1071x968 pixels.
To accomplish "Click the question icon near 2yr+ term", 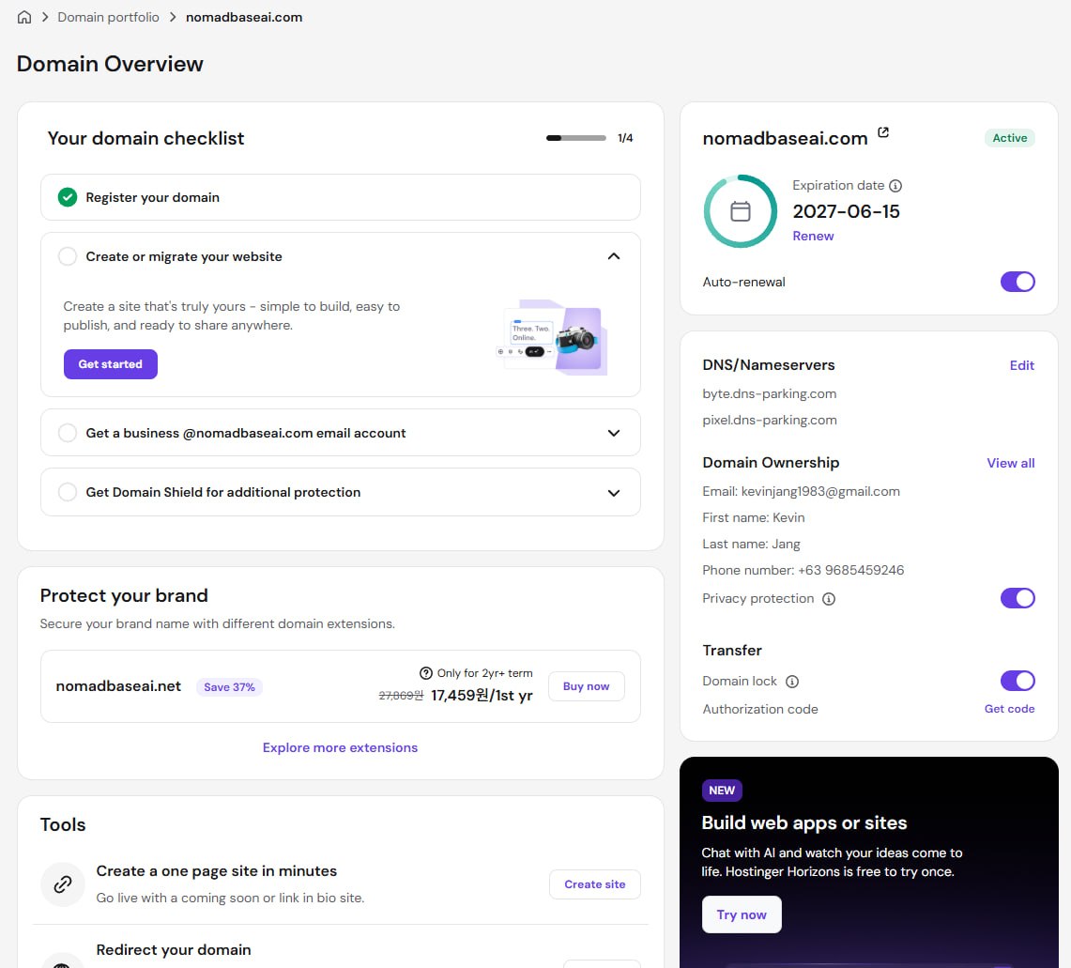I will [x=425, y=673].
